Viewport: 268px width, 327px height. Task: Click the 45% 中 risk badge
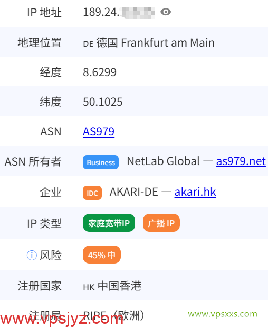tap(102, 255)
